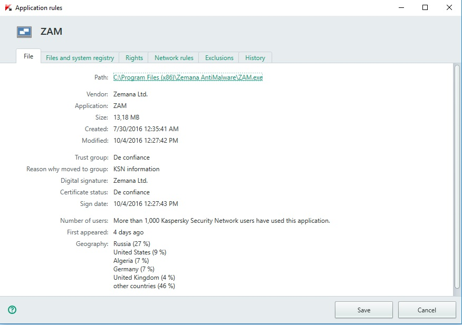The height and width of the screenshot is (325, 462).
Task: Go to the Network rules tab
Action: point(174,58)
